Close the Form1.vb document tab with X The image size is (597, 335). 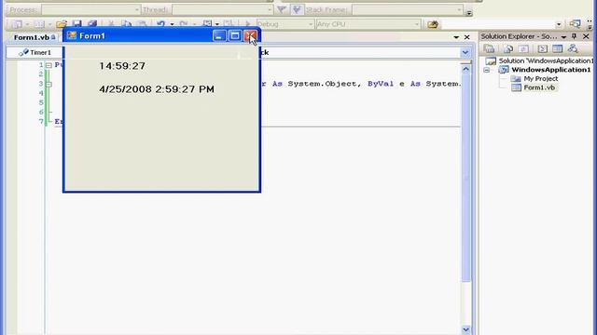[467, 37]
